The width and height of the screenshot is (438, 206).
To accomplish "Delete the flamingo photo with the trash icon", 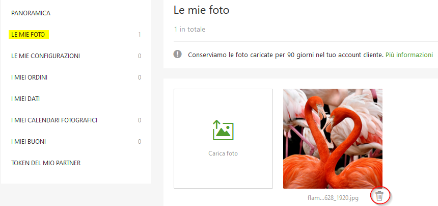I will coord(379,196).
